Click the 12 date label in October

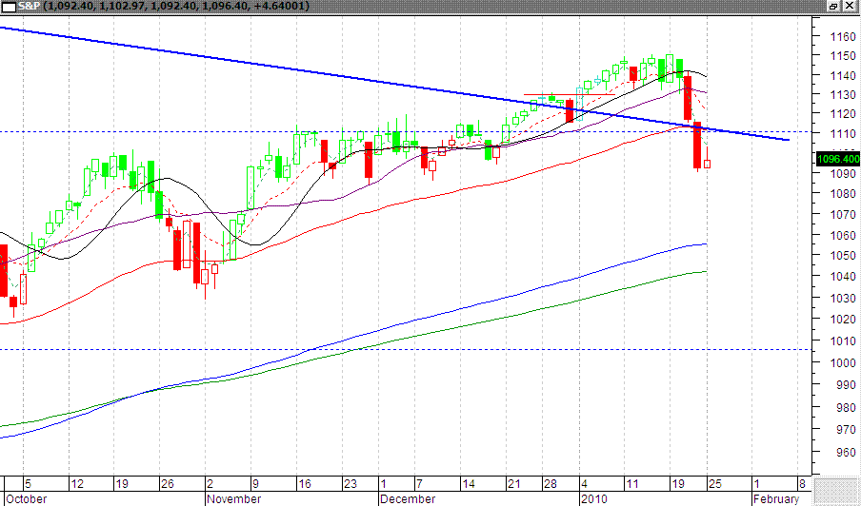point(77,484)
